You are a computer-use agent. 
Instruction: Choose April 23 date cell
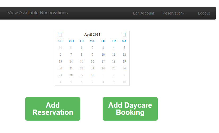(93, 68)
